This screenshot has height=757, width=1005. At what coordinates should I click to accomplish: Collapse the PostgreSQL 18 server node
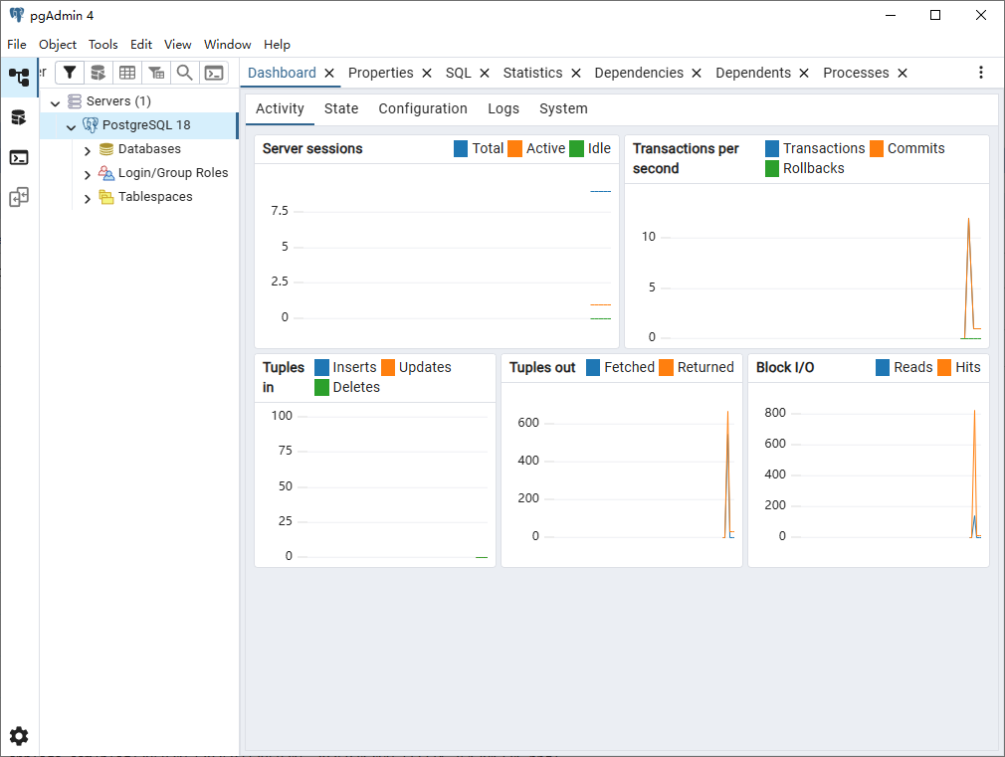coord(71,126)
